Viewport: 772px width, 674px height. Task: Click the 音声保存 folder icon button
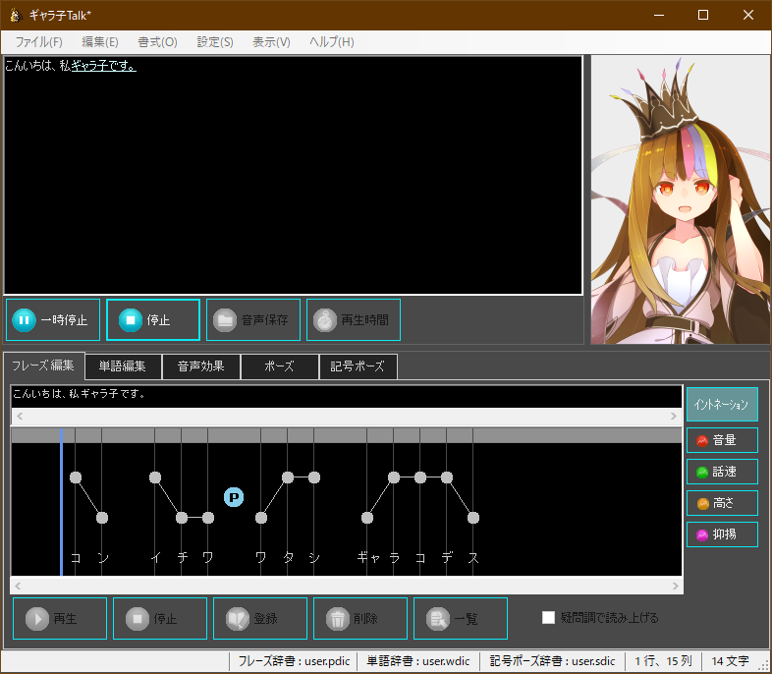click(x=253, y=320)
